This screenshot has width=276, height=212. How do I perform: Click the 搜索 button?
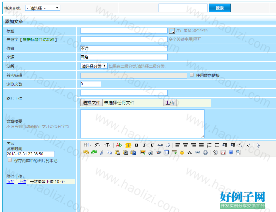pyautogui.click(x=220, y=8)
